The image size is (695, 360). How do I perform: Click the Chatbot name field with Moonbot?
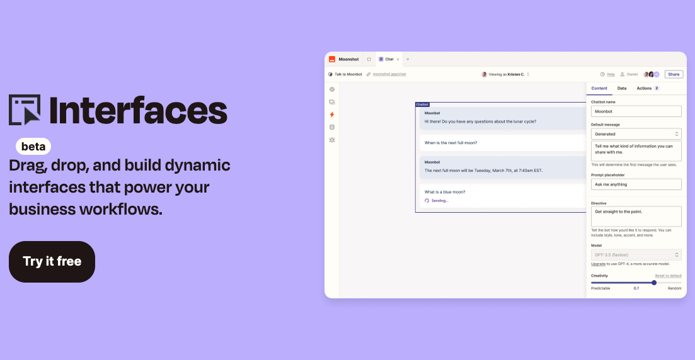(x=636, y=111)
